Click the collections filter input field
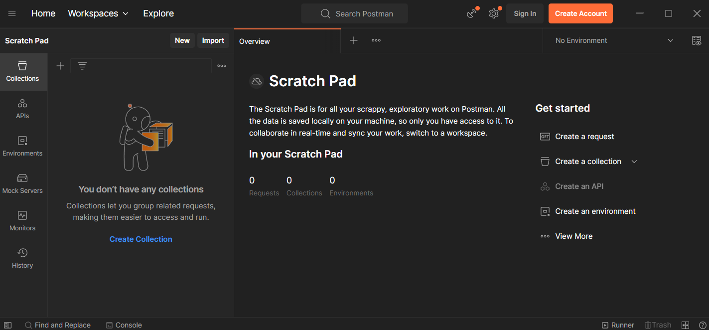 [x=141, y=66]
